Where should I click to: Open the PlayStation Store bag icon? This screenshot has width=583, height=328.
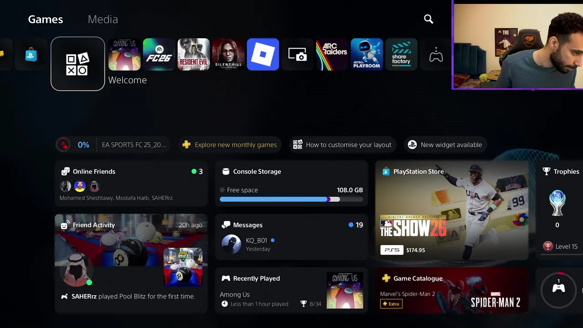tap(31, 55)
